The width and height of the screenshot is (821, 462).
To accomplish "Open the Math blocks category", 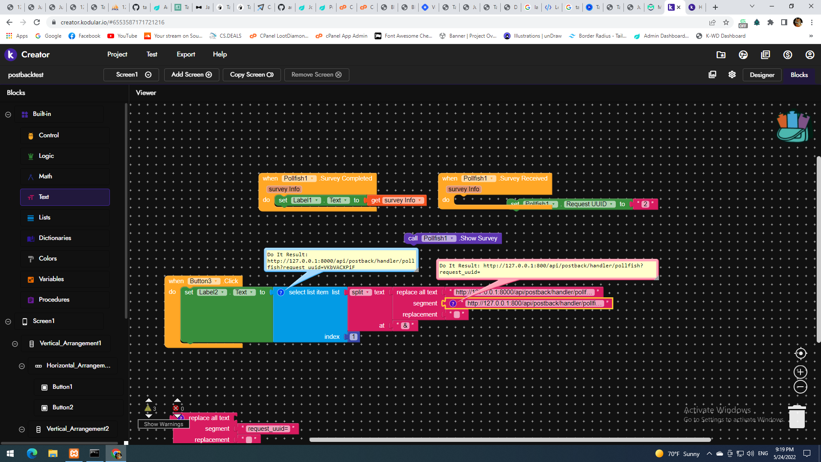I will coord(65,176).
